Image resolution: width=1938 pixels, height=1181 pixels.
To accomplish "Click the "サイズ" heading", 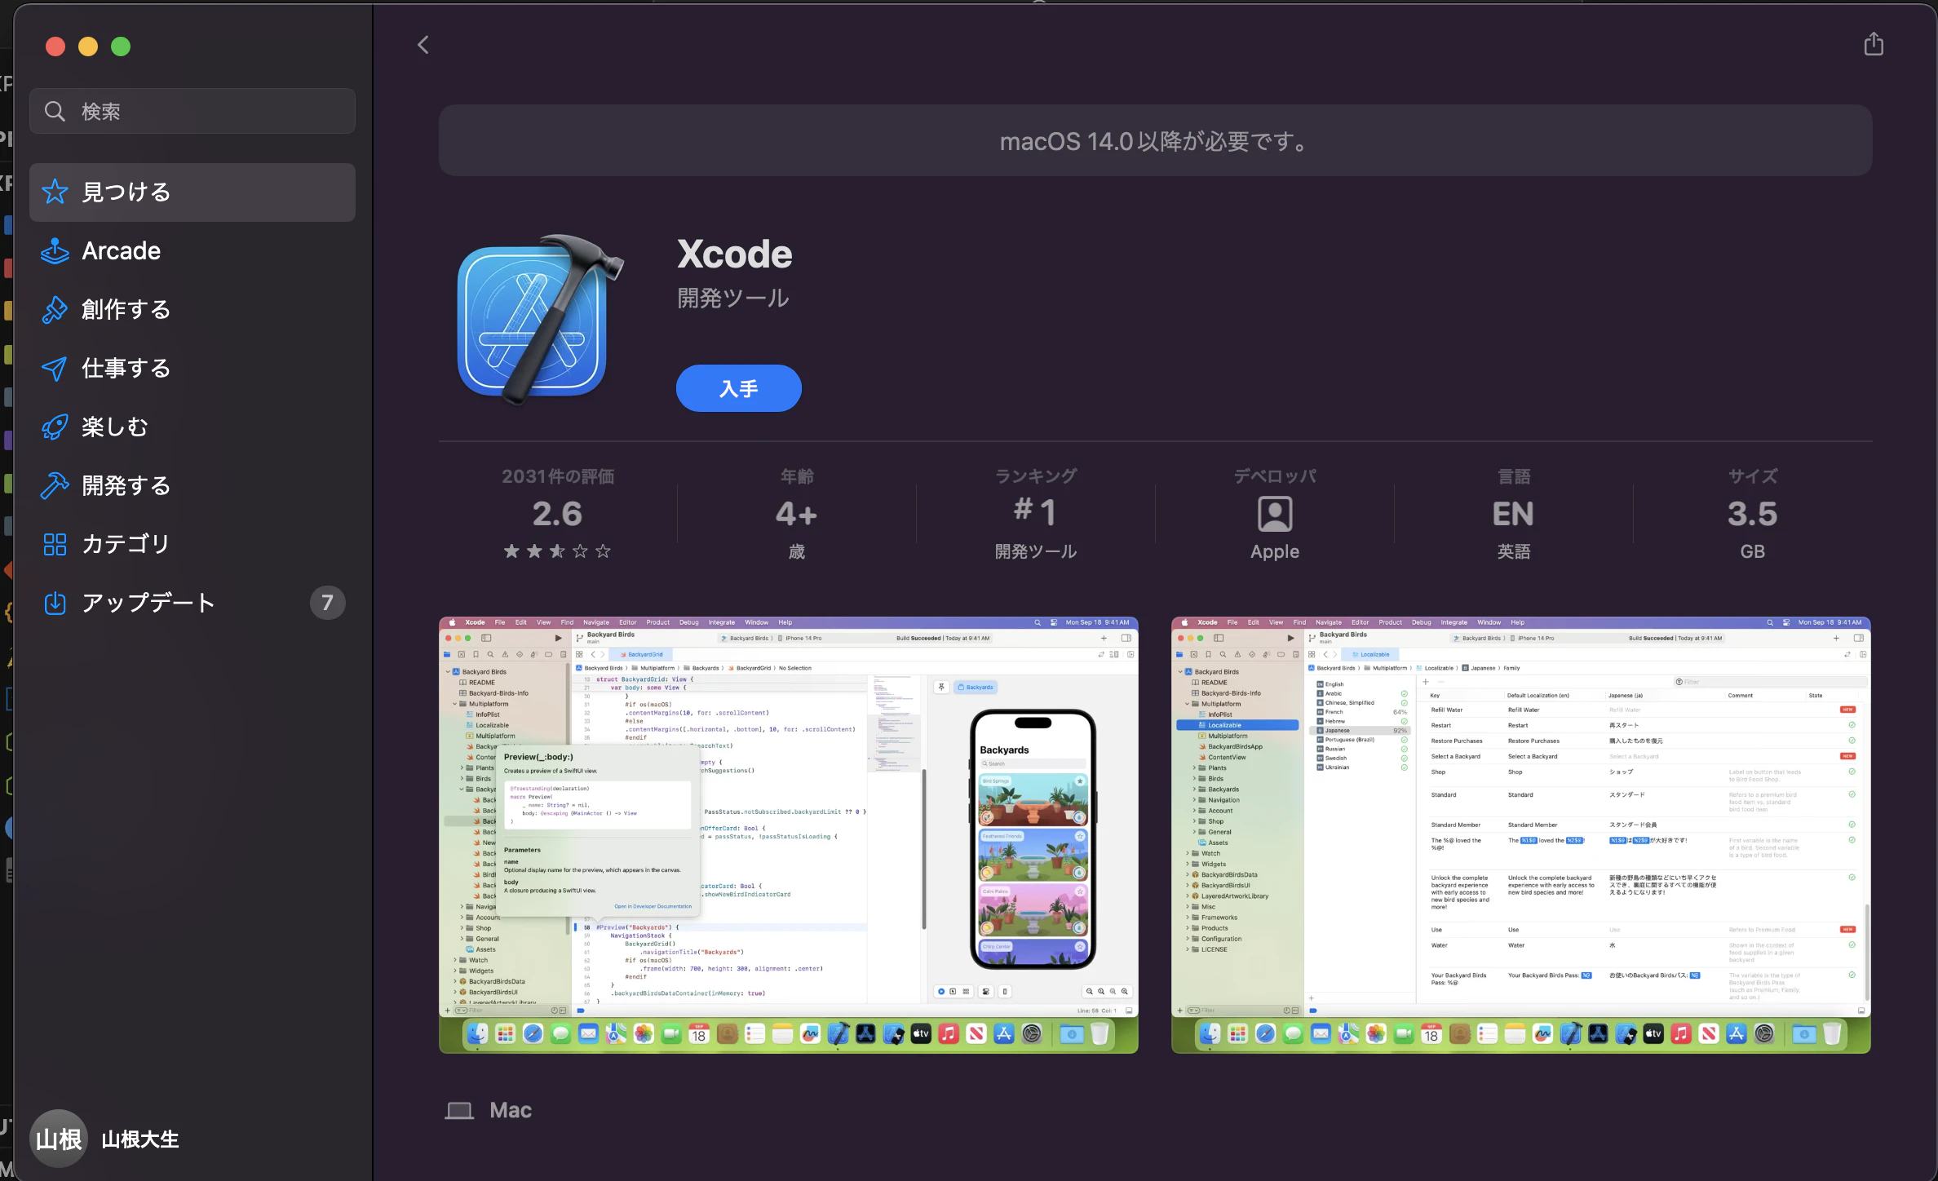I will click(x=1753, y=476).
